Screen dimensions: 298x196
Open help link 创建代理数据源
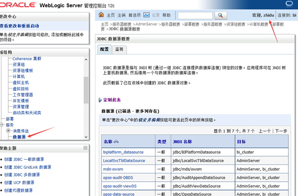click(19, 190)
